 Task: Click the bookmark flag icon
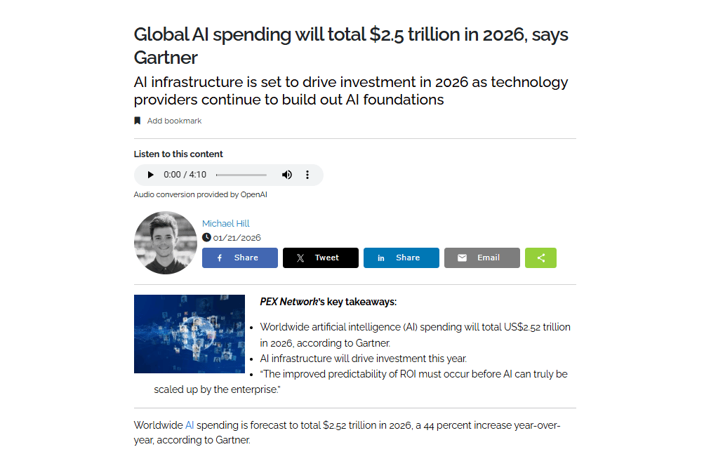pyautogui.click(x=138, y=120)
